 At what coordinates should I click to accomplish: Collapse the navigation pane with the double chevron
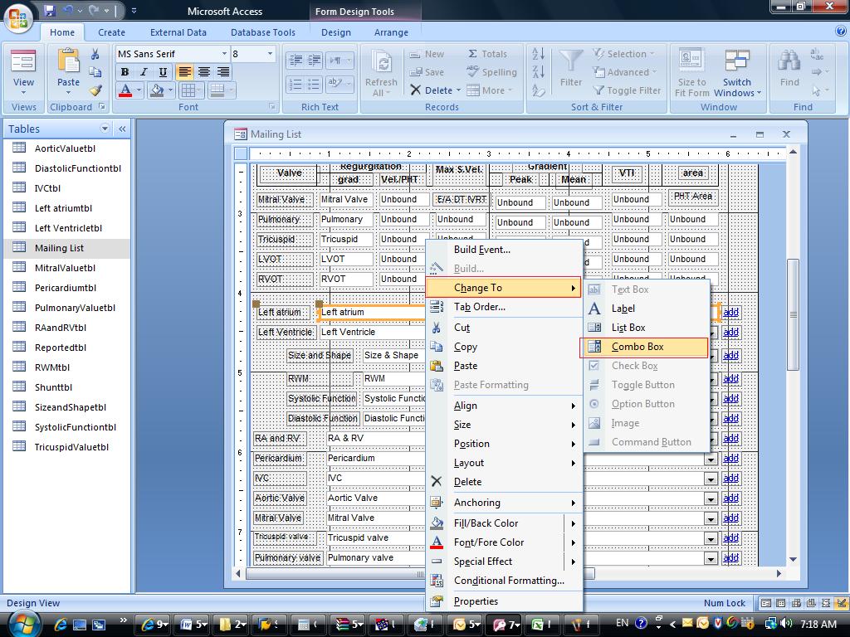(122, 129)
